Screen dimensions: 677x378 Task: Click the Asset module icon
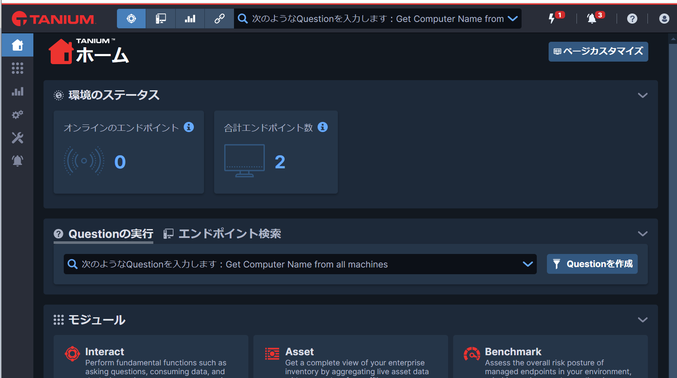272,354
